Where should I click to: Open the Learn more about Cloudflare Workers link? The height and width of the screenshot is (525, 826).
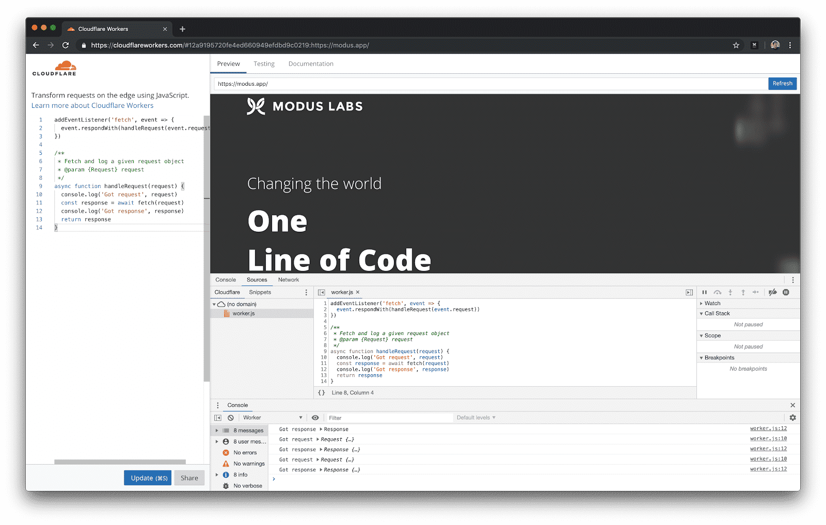pyautogui.click(x=92, y=105)
